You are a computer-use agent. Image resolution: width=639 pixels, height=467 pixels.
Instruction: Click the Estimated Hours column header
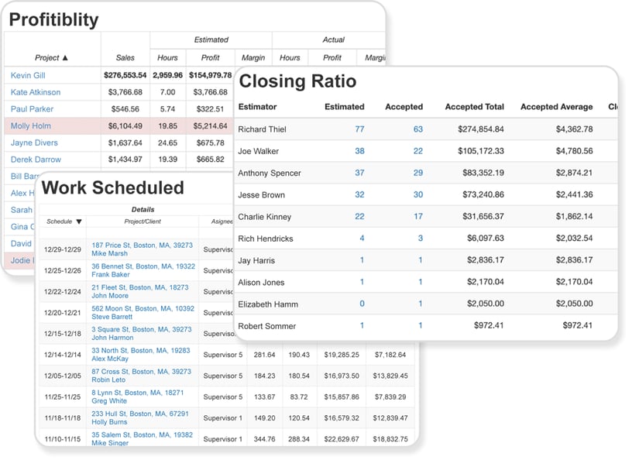pos(167,57)
